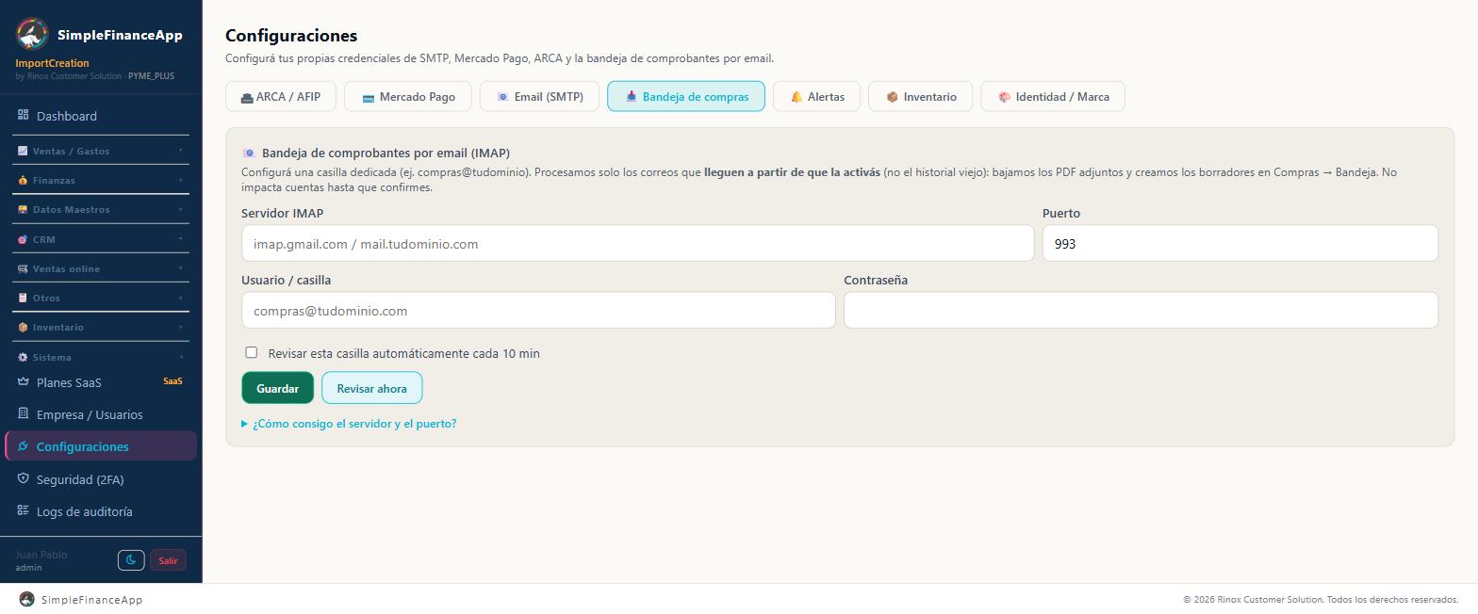Click the palette icon on Identidad / Marca tab
This screenshot has width=1478, height=614.
click(x=1005, y=97)
